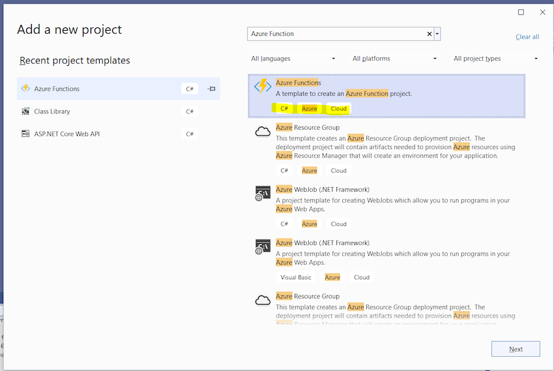Select the Azure Functions template result

click(x=386, y=96)
